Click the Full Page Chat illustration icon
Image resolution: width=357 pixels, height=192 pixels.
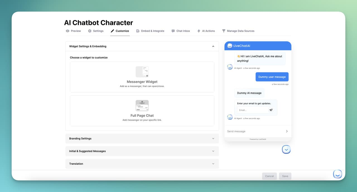(x=142, y=105)
